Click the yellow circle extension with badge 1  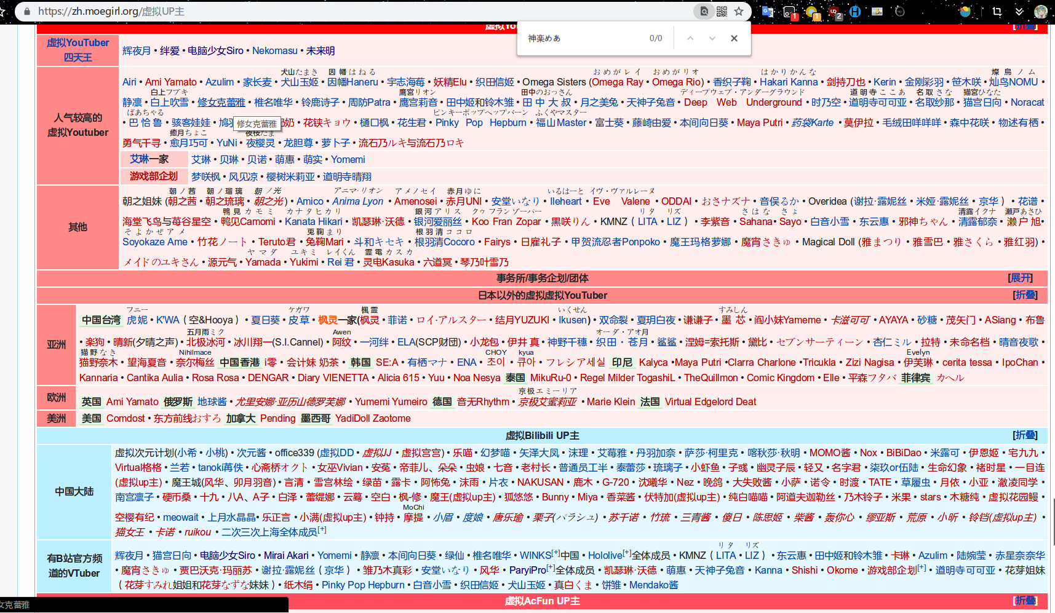pos(812,12)
